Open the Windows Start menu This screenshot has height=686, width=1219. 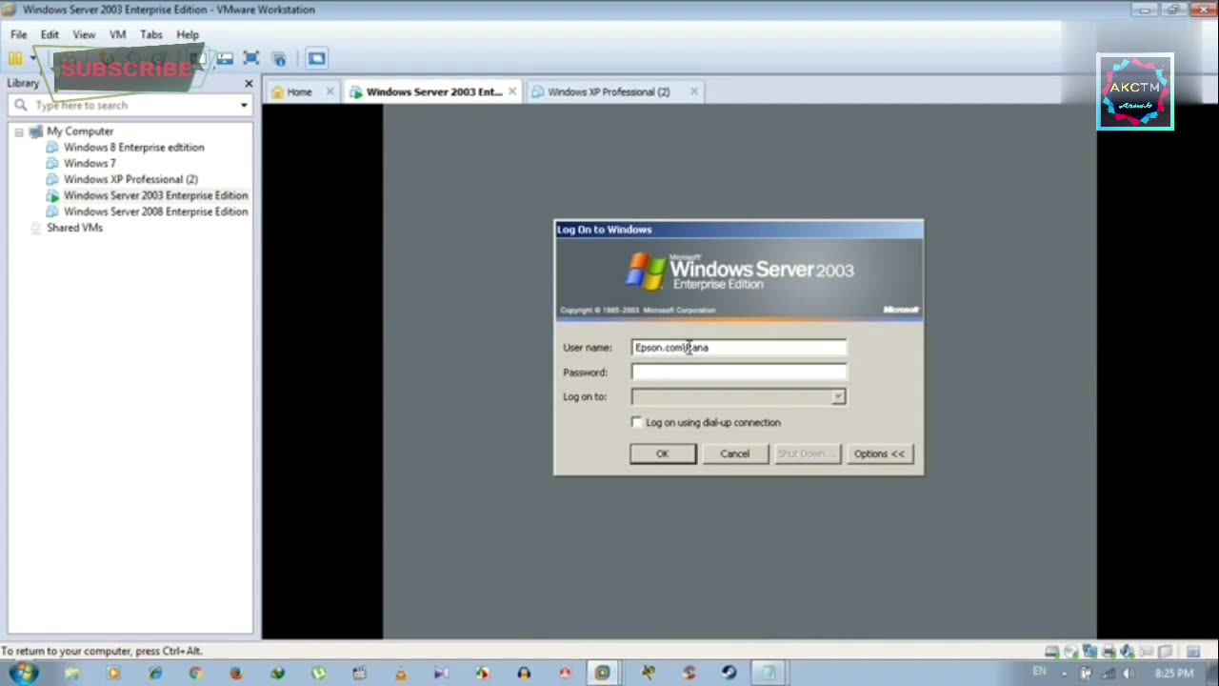click(24, 673)
